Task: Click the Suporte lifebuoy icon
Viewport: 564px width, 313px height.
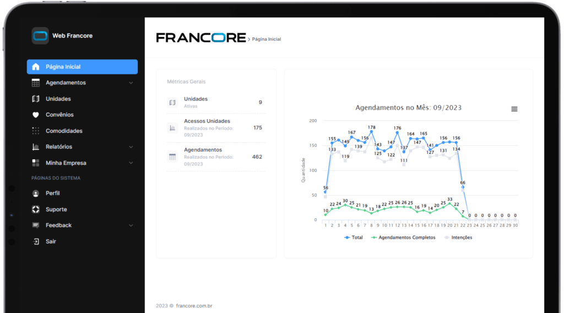Action: (x=36, y=209)
